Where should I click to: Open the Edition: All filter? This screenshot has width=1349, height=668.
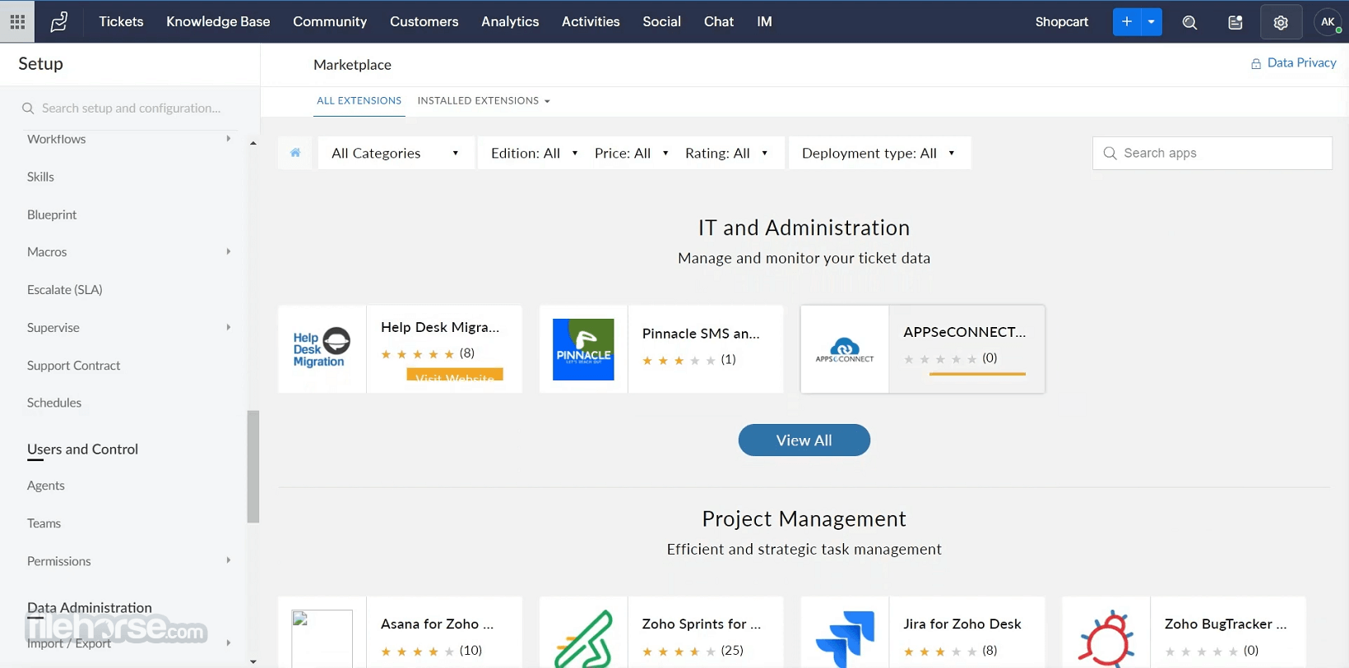[x=534, y=153]
